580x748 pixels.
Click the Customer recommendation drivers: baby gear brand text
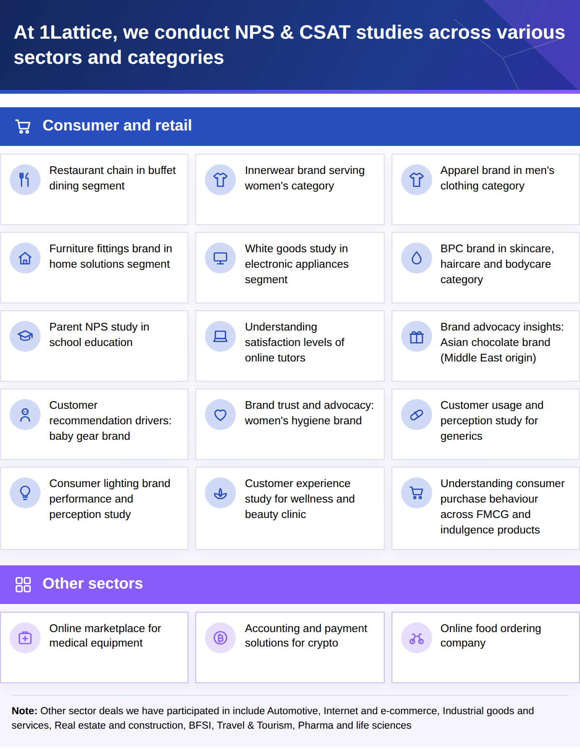(x=110, y=420)
